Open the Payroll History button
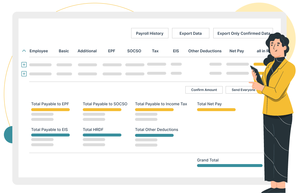 [150, 33]
